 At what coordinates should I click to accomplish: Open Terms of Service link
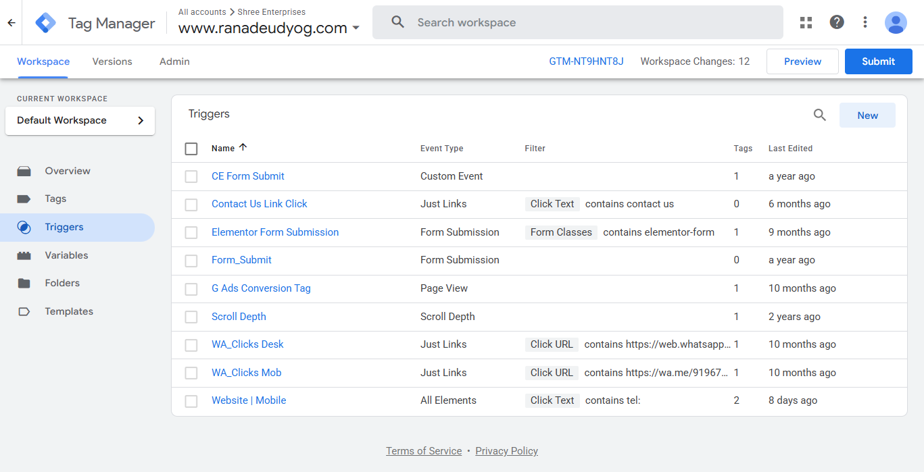click(424, 451)
